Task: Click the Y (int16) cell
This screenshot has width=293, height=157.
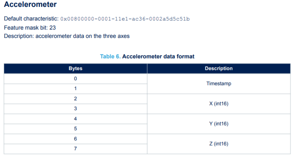Action: point(219,124)
